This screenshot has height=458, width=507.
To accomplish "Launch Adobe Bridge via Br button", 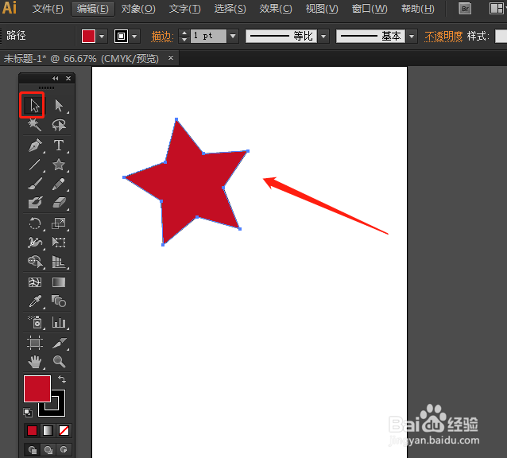I will pyautogui.click(x=465, y=9).
